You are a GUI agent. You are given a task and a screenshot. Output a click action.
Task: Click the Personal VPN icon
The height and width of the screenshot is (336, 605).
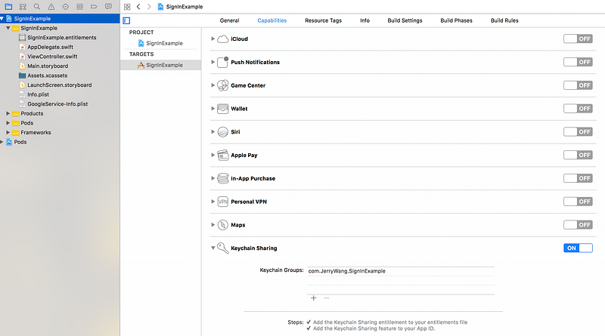pyautogui.click(x=222, y=202)
